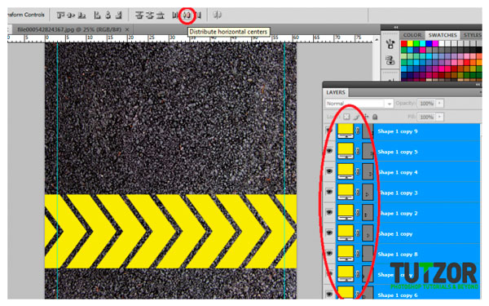Viewport: 489px width, 306px height.
Task: Hide the Shape 1 copy 6 layer
Action: (x=329, y=295)
